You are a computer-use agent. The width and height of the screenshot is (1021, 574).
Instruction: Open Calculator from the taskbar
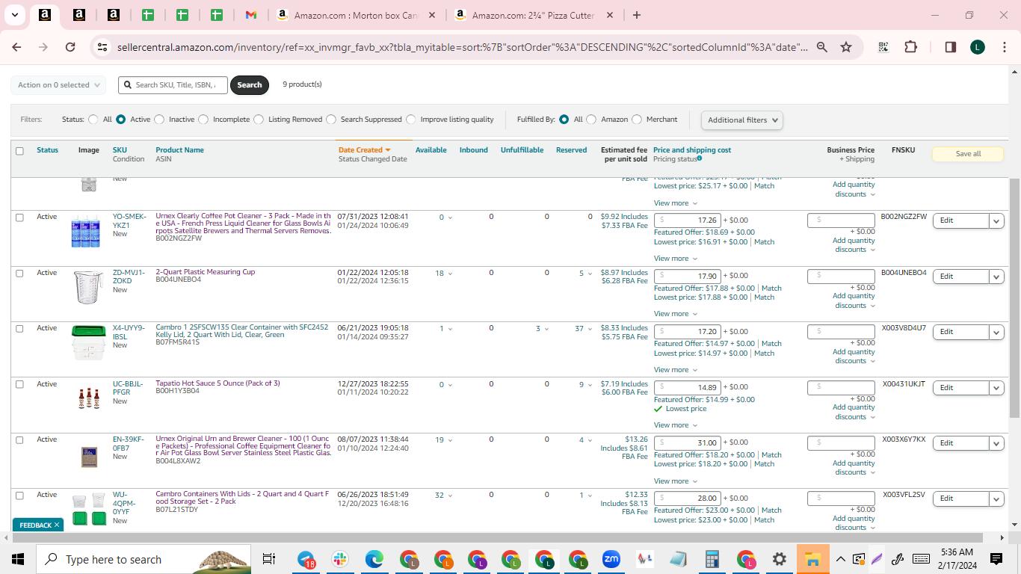[x=712, y=559]
